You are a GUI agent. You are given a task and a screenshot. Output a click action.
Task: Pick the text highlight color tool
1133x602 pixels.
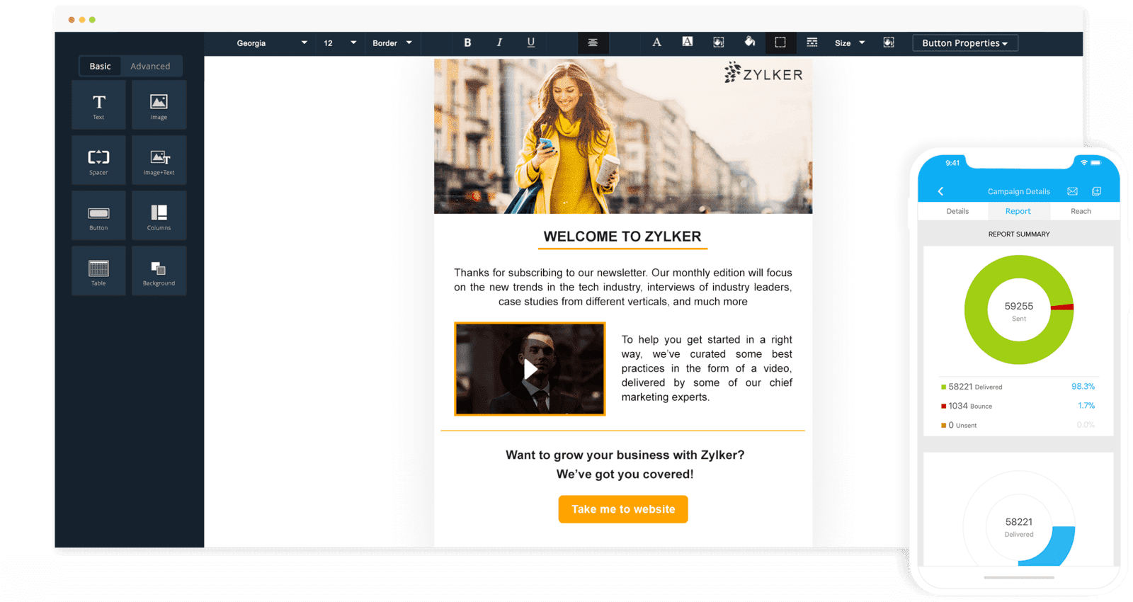coord(688,42)
